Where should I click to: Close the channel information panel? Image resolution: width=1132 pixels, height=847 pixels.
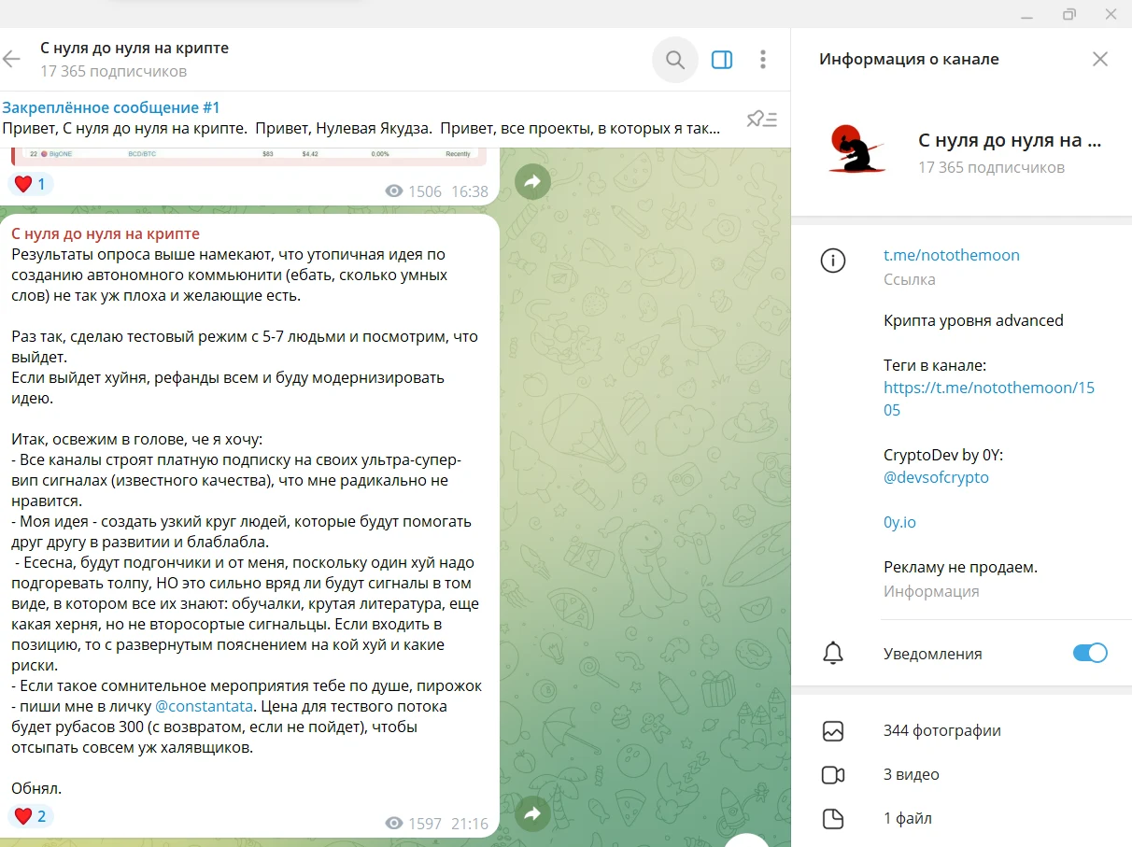point(1100,59)
